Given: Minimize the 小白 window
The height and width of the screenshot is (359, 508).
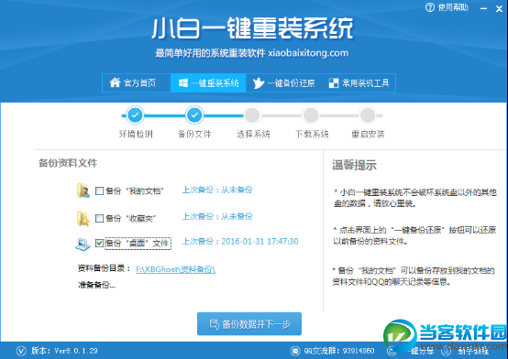Looking at the screenshot, I should coord(484,9).
